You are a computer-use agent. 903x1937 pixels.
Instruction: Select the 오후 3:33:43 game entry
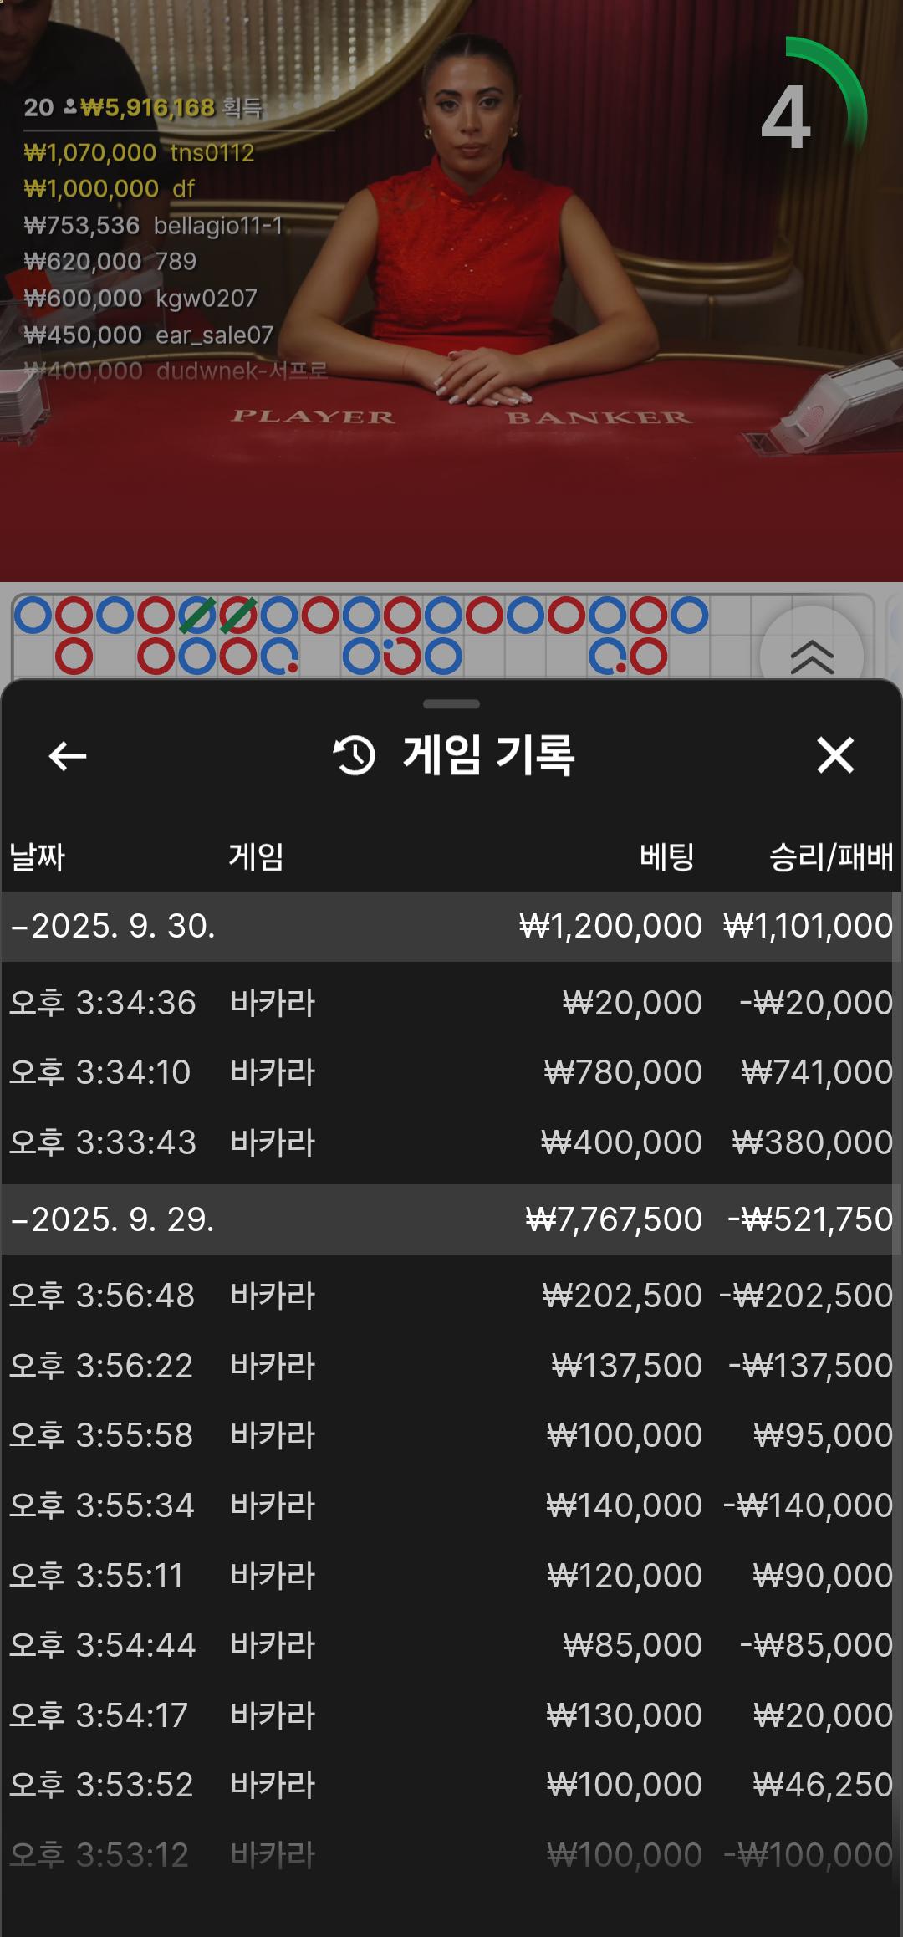[x=451, y=1142]
